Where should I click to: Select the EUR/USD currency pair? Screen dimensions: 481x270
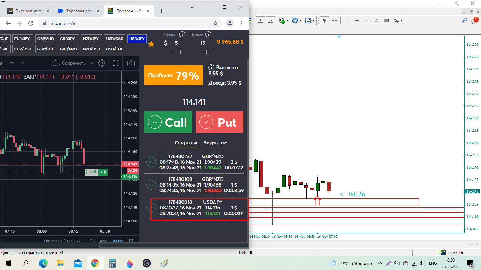click(23, 49)
